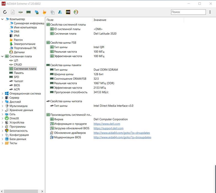Select the Dual DDR4 SDRAM value
The height and width of the screenshot is (193, 216).
pyautogui.click(x=106, y=70)
